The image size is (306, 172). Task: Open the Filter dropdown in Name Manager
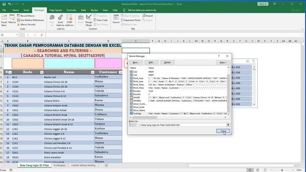tap(223, 63)
